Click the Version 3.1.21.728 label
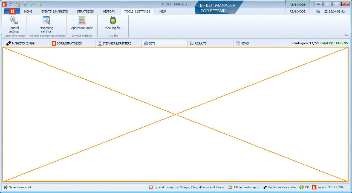Image resolution: width=352 pixels, height=193 pixels. tap(330, 187)
